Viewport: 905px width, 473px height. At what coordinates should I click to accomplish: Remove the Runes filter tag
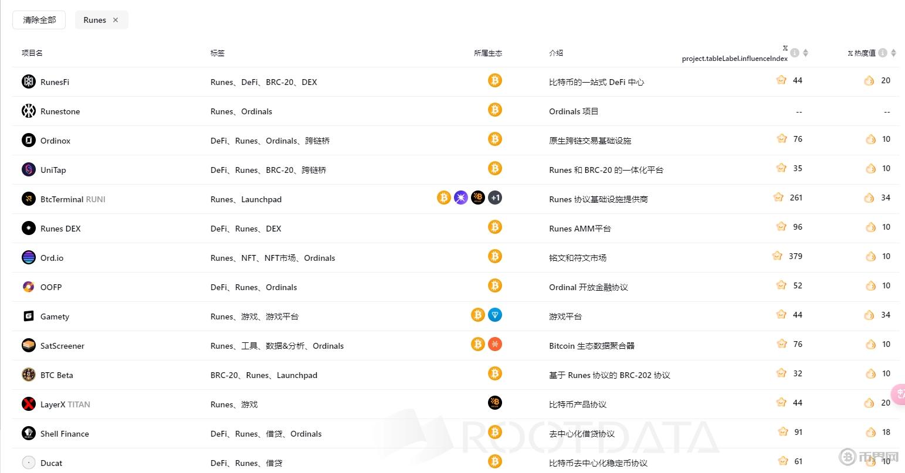(116, 20)
